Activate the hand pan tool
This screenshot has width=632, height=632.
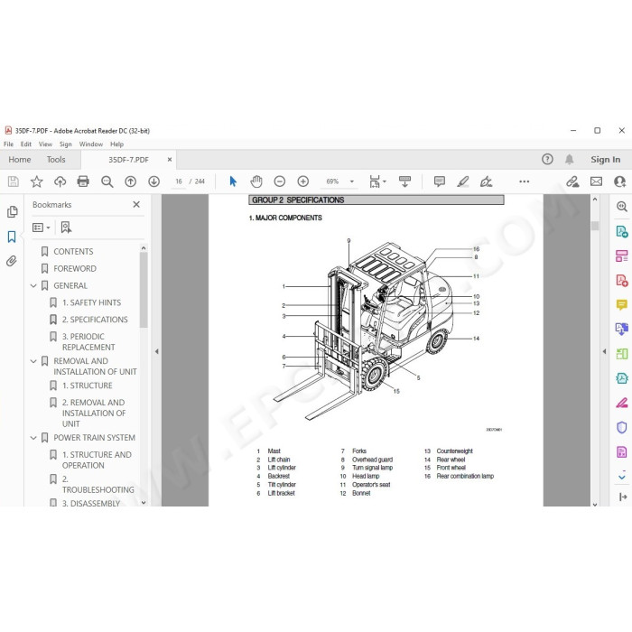click(x=256, y=181)
